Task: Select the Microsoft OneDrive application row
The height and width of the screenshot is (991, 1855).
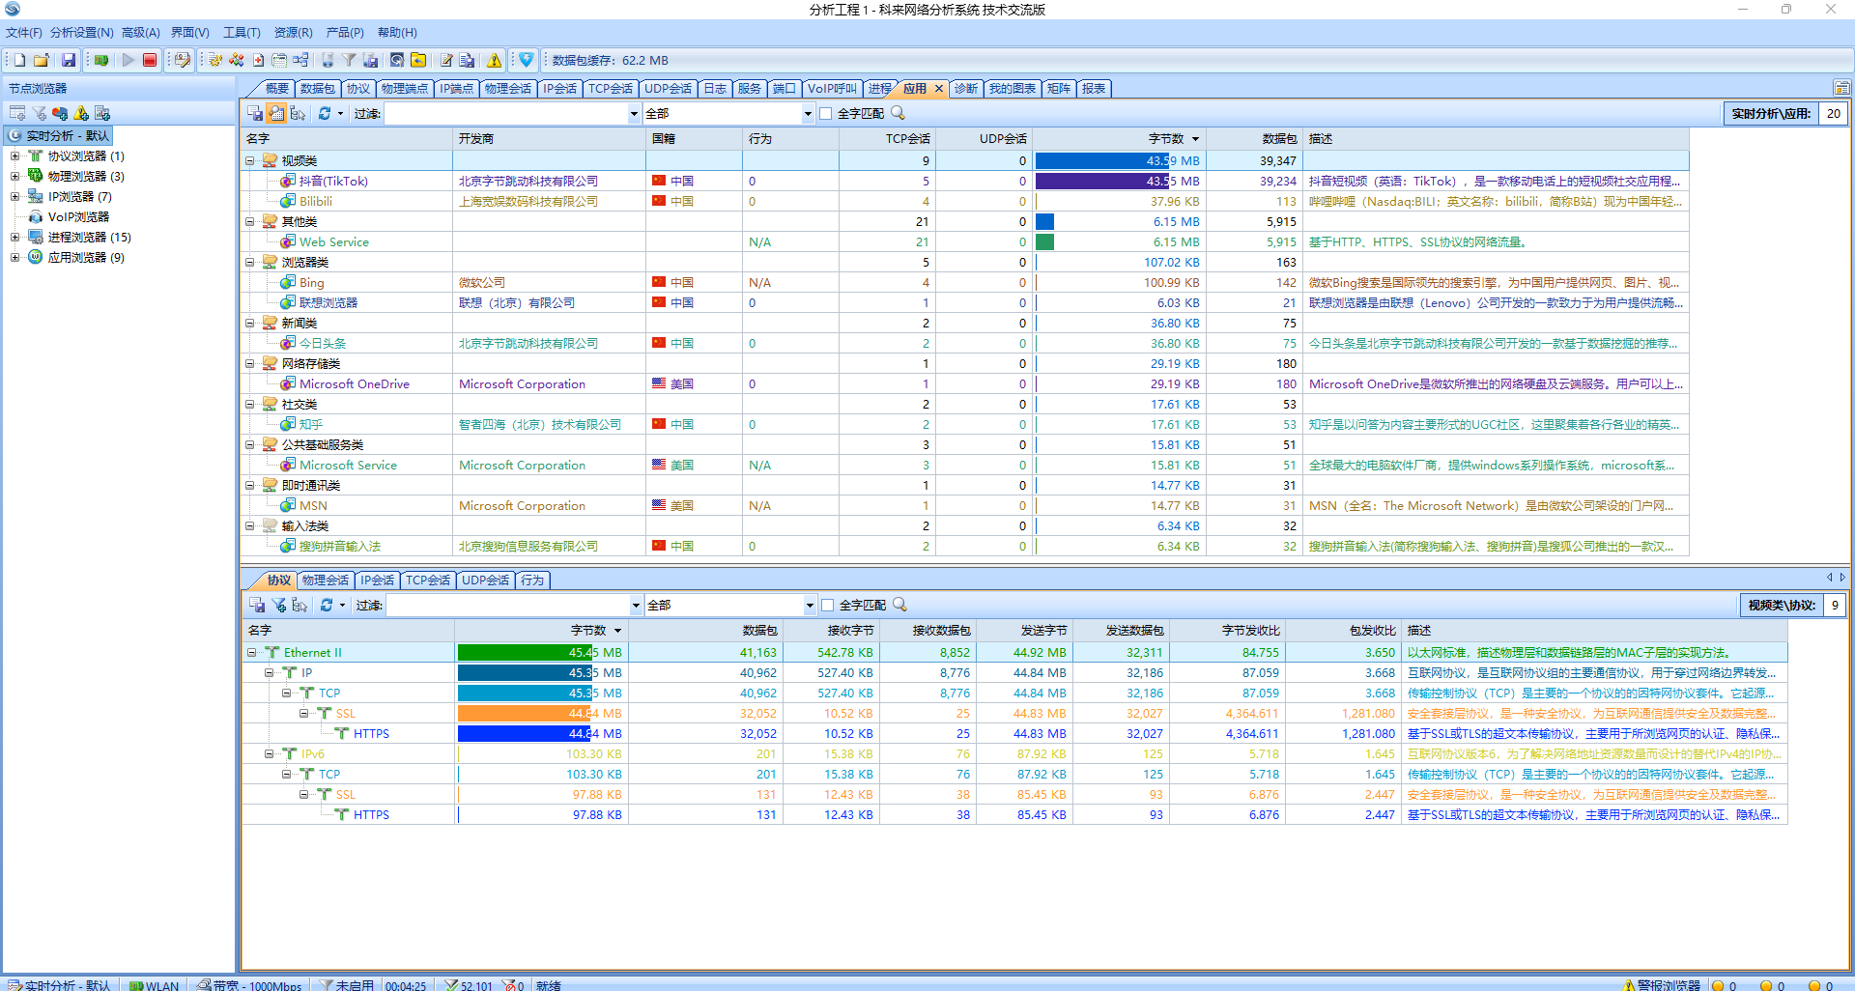Action: point(964,383)
